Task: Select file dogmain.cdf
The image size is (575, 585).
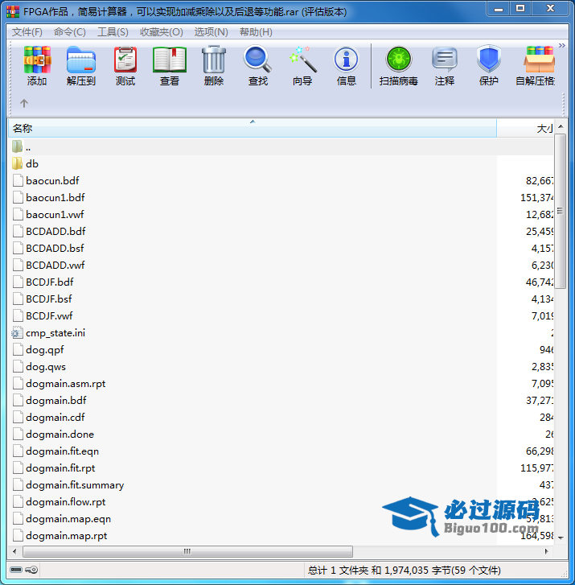Action: (55, 417)
